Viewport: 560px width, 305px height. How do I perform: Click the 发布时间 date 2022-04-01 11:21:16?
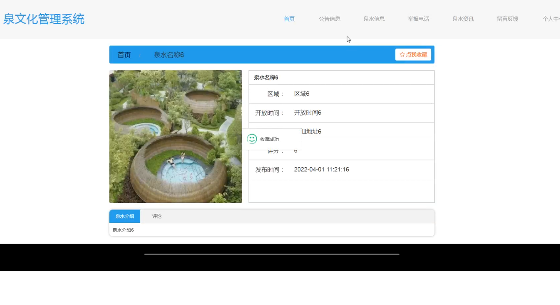click(321, 170)
